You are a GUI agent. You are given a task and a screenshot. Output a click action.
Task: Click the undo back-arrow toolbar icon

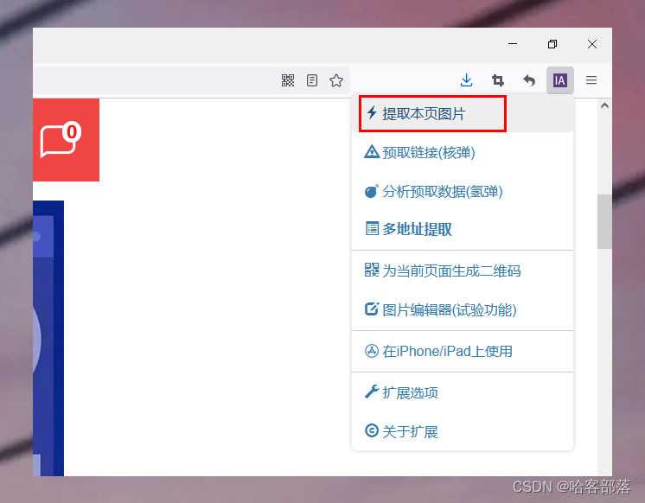pos(529,80)
